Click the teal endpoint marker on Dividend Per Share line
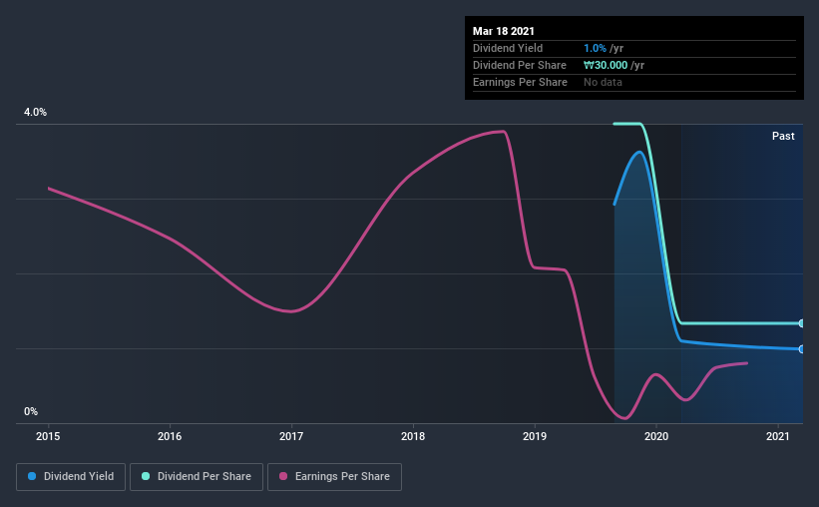 801,323
